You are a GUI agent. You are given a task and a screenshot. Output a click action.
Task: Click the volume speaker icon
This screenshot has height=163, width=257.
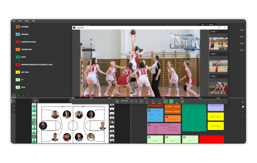click(x=177, y=101)
